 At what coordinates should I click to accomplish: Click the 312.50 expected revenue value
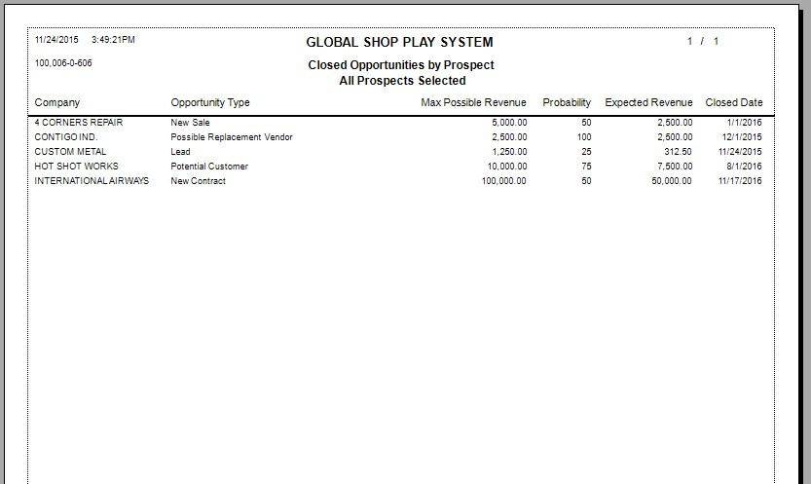coord(678,152)
